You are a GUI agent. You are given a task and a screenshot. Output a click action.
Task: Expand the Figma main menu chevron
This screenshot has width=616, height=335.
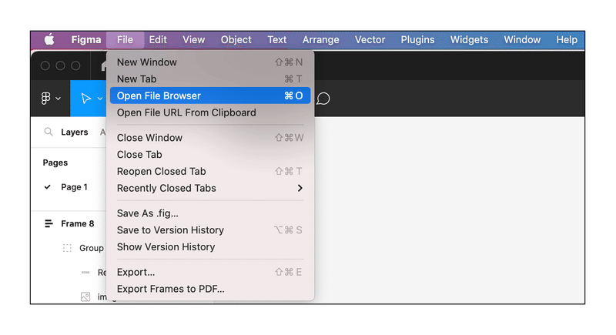pos(59,99)
